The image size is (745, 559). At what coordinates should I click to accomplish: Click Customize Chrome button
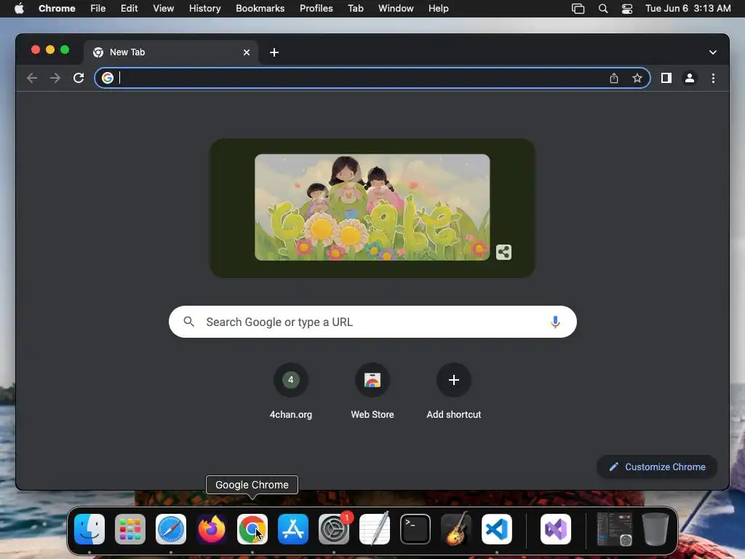click(x=657, y=467)
